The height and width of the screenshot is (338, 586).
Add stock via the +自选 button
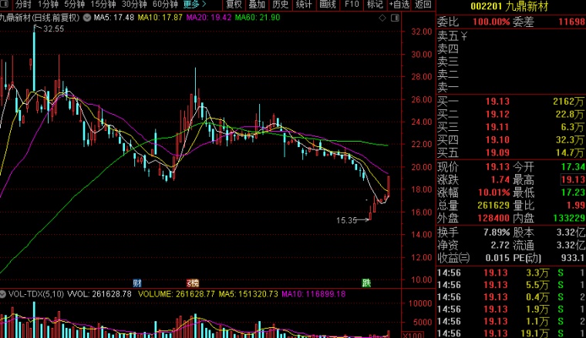click(399, 5)
